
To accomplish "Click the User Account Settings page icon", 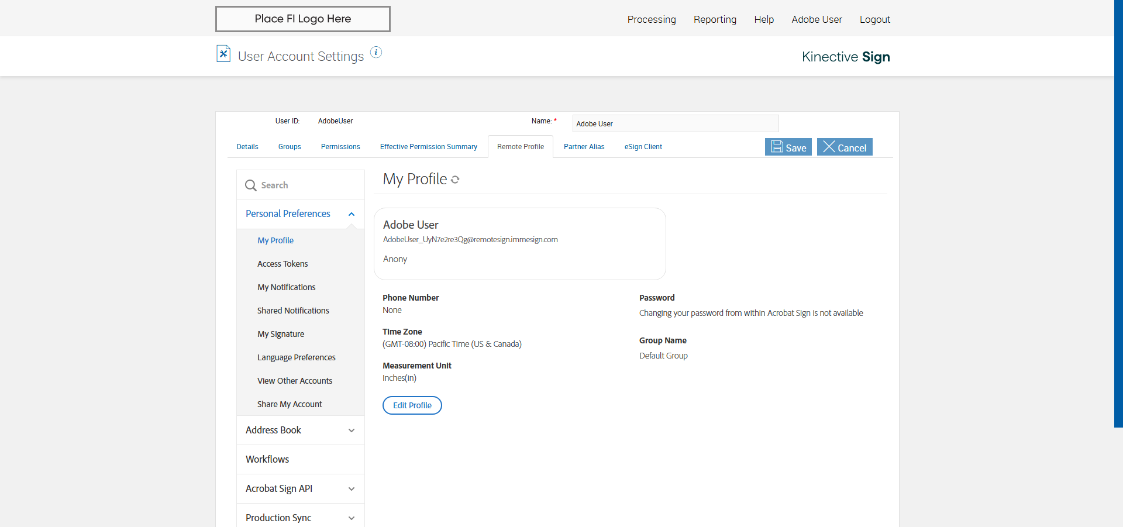I will pos(223,54).
